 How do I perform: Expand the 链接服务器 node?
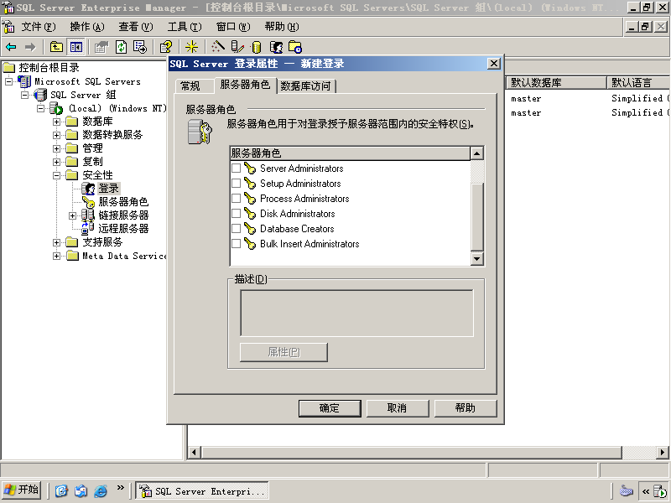[x=73, y=215]
